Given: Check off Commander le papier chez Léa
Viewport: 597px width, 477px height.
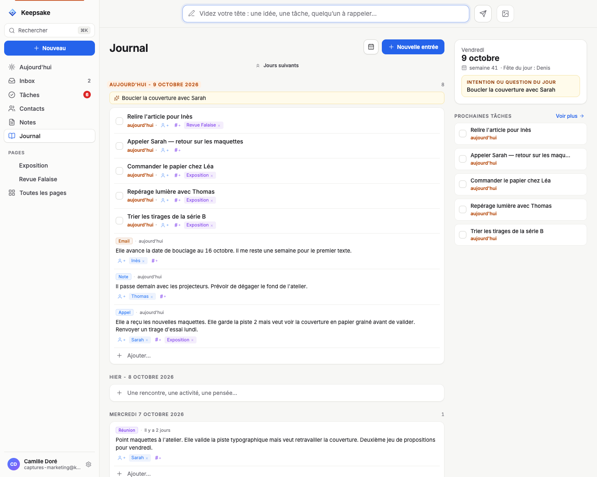Looking at the screenshot, I should click(x=119, y=170).
